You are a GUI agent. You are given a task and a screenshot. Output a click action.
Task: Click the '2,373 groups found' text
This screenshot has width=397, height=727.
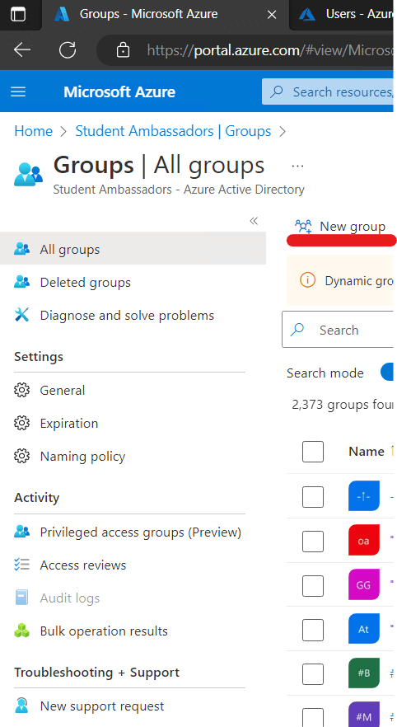click(x=343, y=405)
